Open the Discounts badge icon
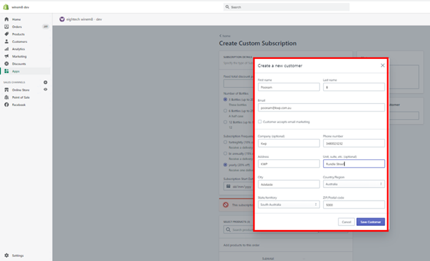Screen dimensions: 430x261 tap(6, 64)
